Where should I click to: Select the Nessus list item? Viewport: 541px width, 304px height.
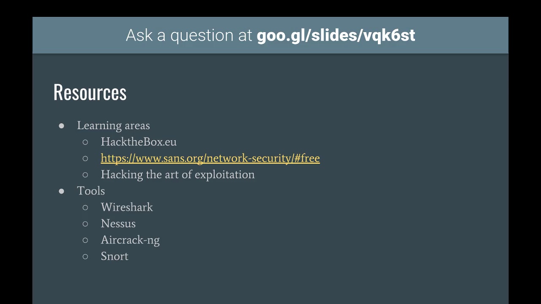[x=118, y=223]
